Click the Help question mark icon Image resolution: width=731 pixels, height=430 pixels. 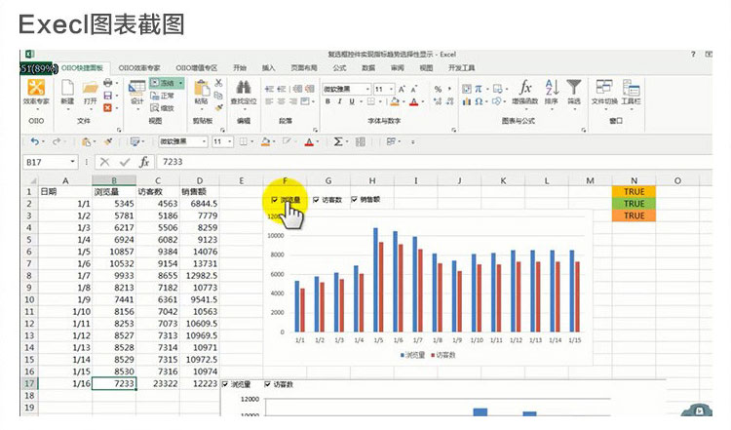pyautogui.click(x=693, y=54)
